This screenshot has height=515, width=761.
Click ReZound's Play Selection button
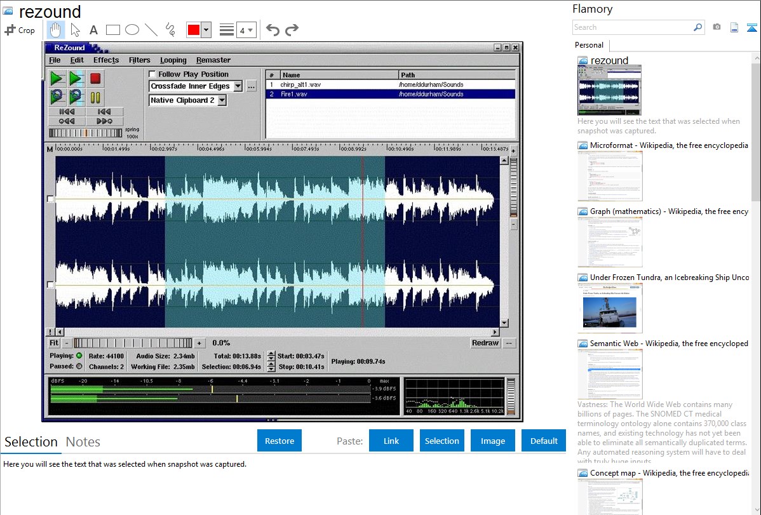[76, 78]
